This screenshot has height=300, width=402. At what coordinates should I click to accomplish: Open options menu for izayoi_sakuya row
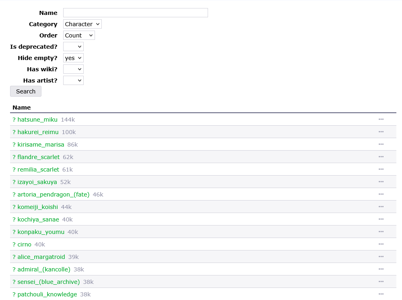[381, 182]
